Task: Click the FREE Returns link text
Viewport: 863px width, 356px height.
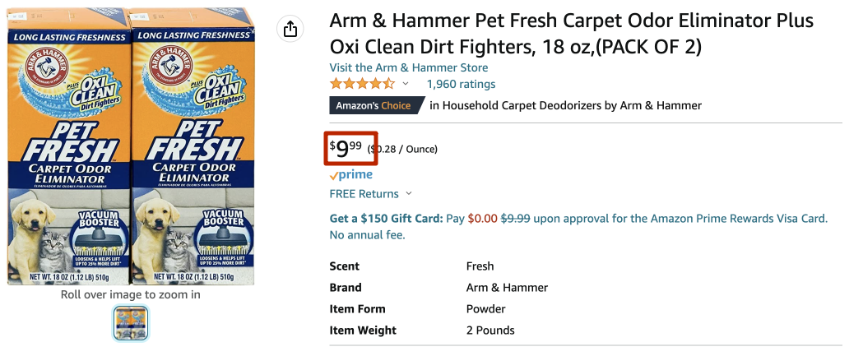Action: (364, 194)
